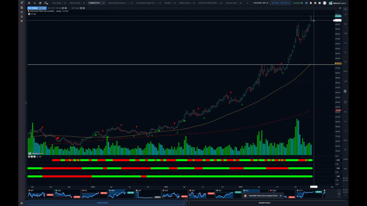The width and height of the screenshot is (367, 206).
Task: Click the user avatar icon
Action: point(325,3)
